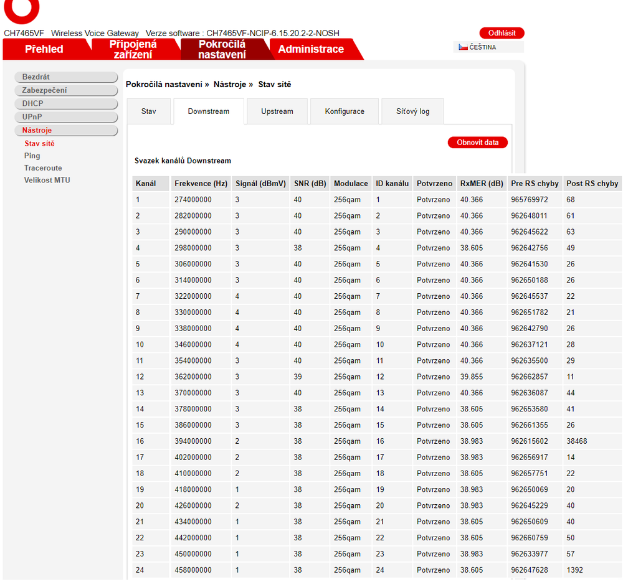Expand the Zabezpečení sidebar section
This screenshot has width=623, height=582.
[65, 90]
